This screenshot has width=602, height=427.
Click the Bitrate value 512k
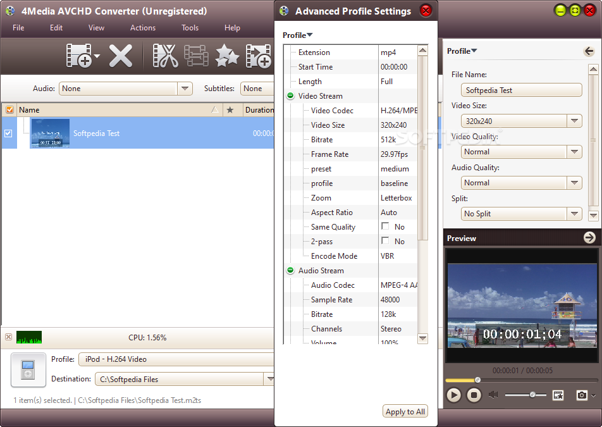[x=388, y=140]
